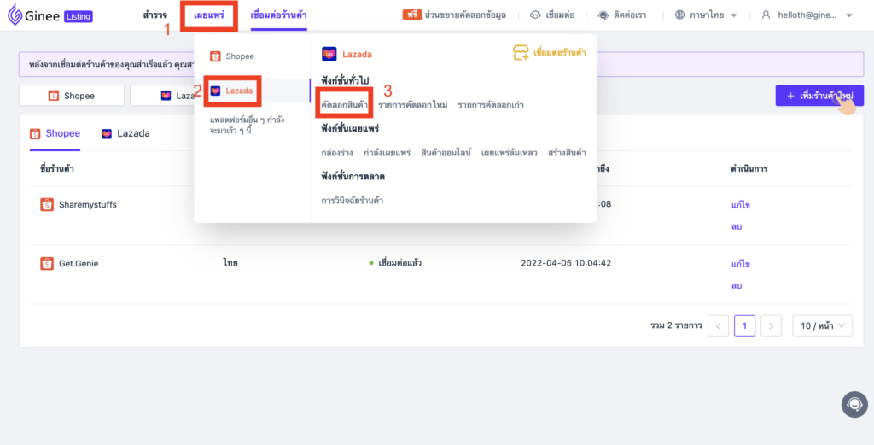Viewport: 874px width, 445px height.
Task: Open the สำรวจ menu
Action: tap(154, 15)
